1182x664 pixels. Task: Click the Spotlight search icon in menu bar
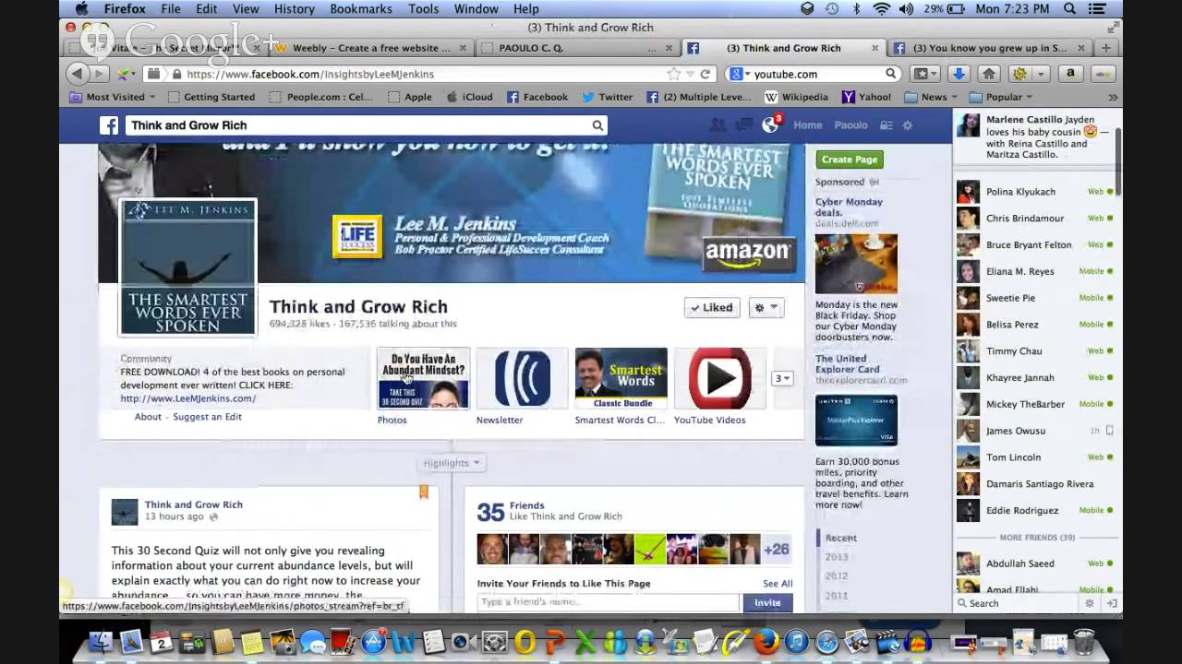point(1069,8)
